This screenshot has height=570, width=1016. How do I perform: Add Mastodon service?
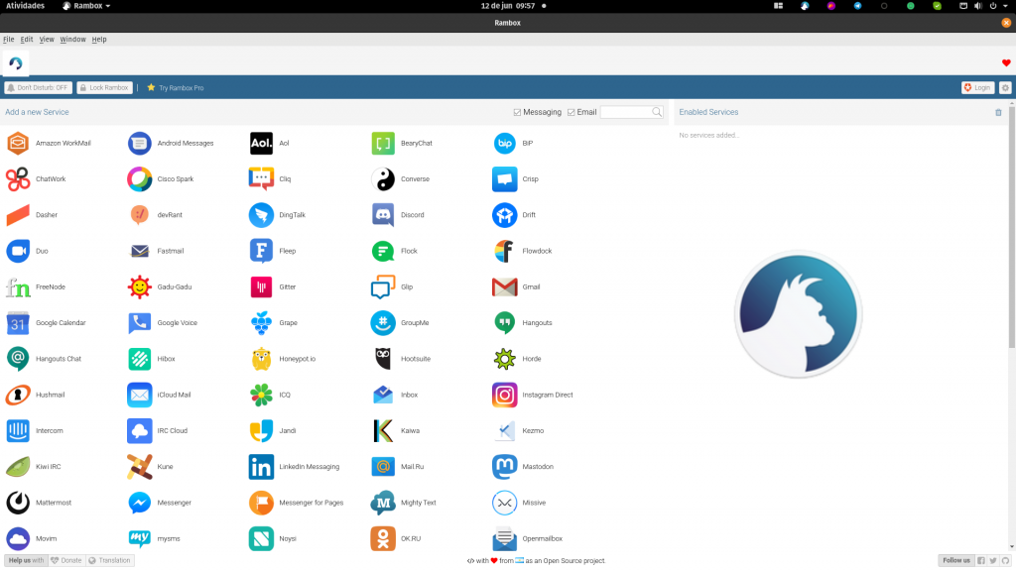click(523, 466)
